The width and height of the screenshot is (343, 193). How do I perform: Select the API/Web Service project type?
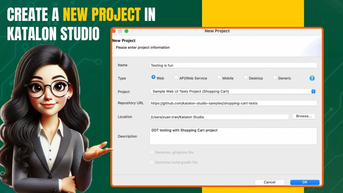coord(176,77)
